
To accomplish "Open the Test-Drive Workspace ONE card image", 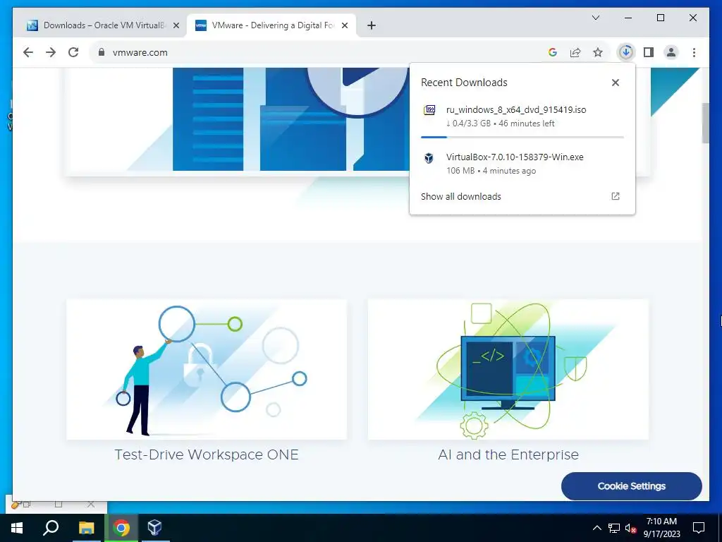I will pos(207,370).
